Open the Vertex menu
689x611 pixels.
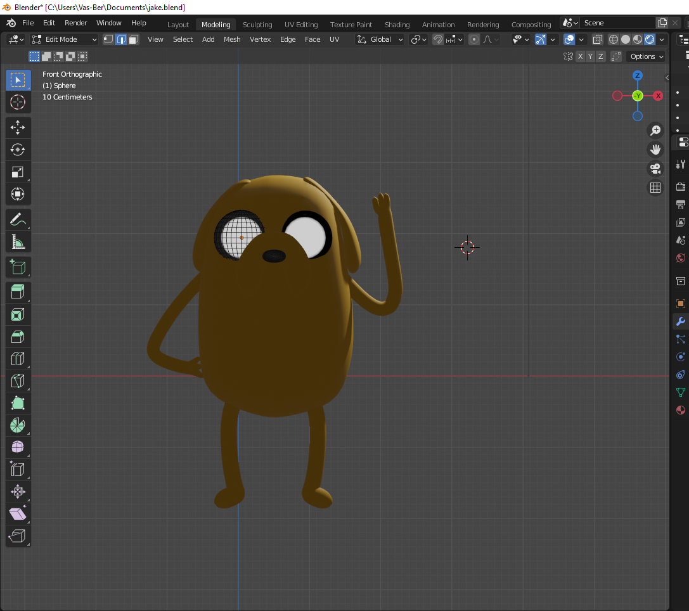pos(260,39)
